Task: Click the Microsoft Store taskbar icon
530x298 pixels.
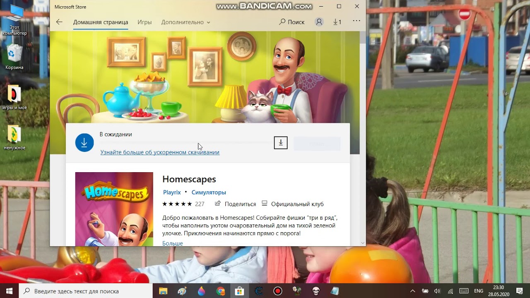Action: pyautogui.click(x=239, y=291)
